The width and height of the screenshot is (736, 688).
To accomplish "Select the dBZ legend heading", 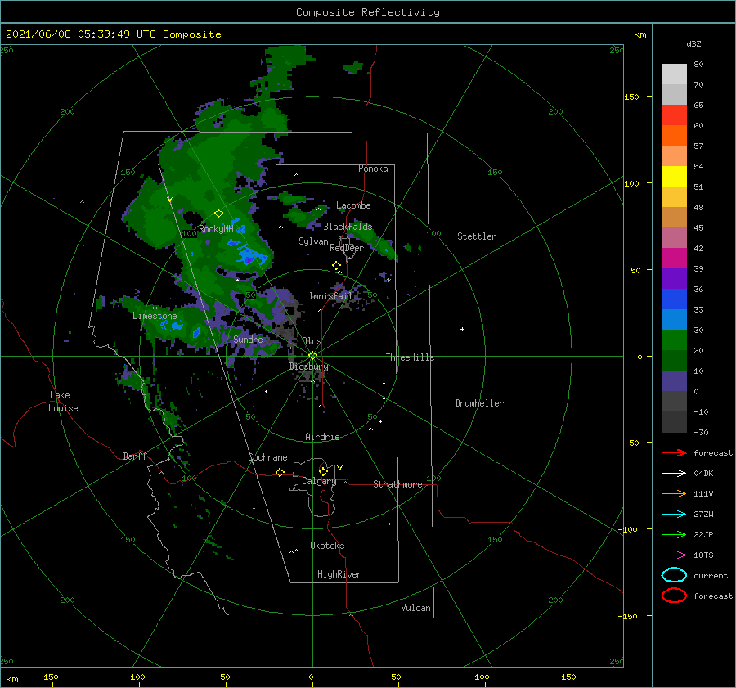I will 693,43.
